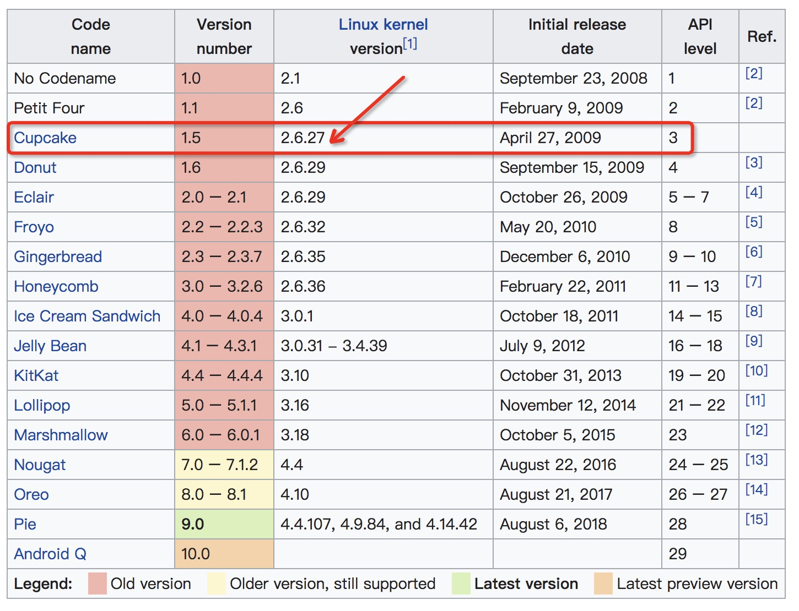Open the Donut codename link
Viewport: 799px width, 611px height.
pos(35,167)
